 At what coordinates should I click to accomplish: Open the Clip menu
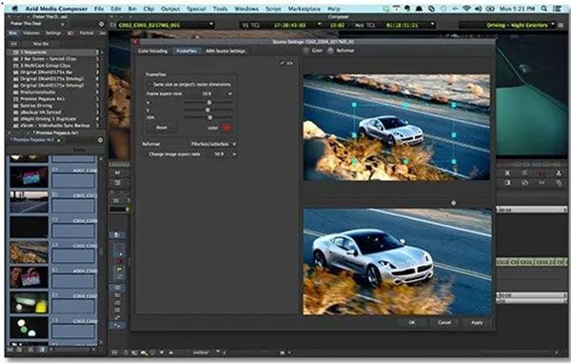click(148, 9)
